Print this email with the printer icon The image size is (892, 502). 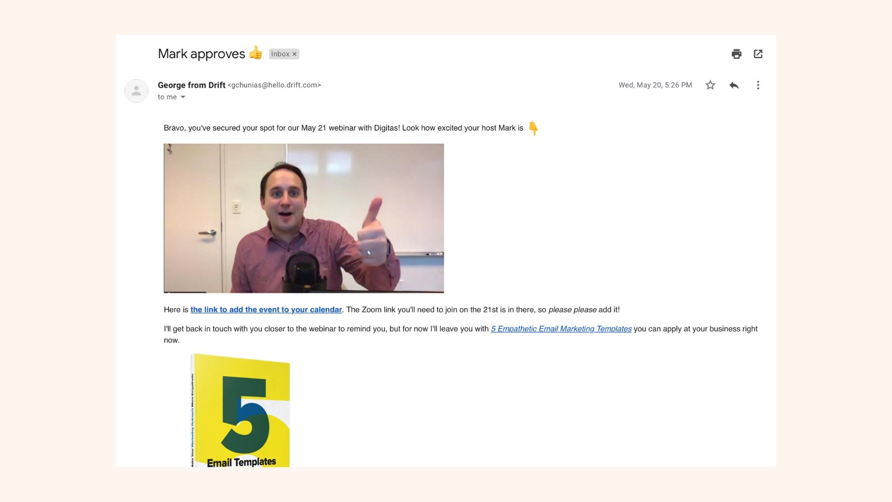pyautogui.click(x=736, y=54)
